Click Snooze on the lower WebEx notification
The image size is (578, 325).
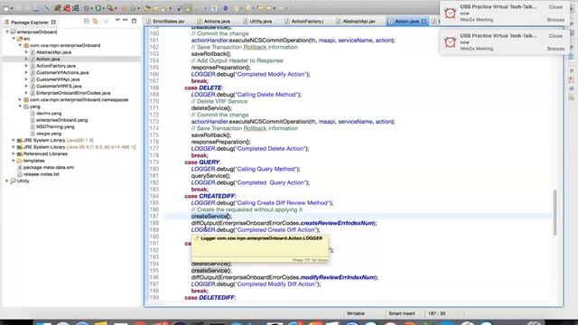point(555,49)
